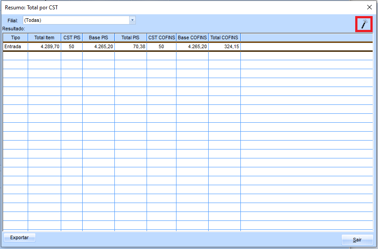Select the 4.265,20 cell under Base COFINS

click(192, 46)
